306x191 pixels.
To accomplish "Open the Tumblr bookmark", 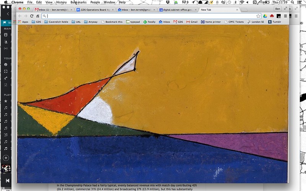I will (x=275, y=22).
